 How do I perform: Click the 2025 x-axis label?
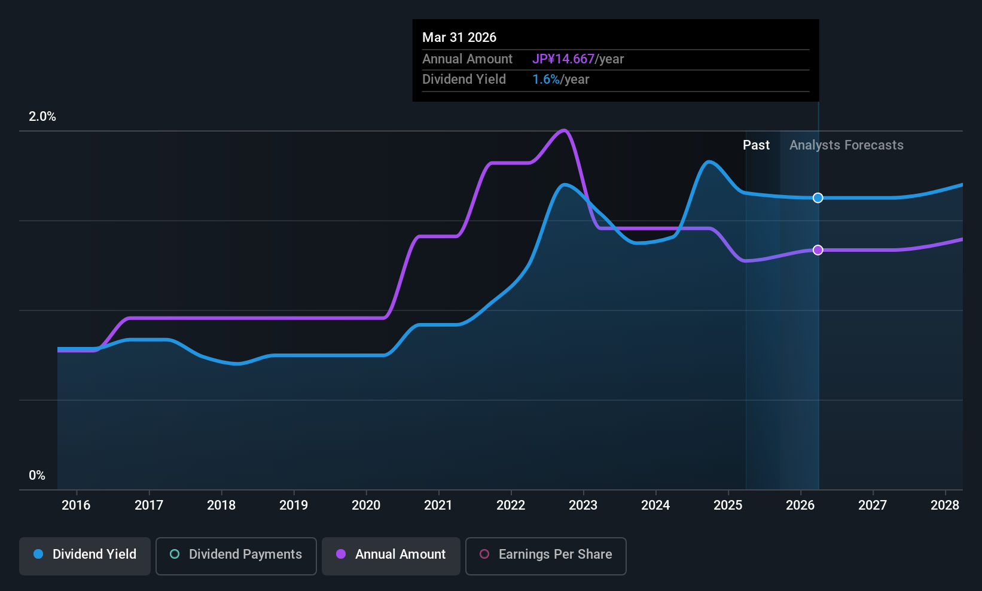728,505
